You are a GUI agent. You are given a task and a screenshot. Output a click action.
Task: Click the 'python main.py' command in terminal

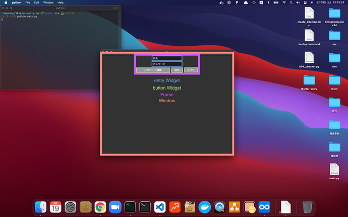click(27, 17)
